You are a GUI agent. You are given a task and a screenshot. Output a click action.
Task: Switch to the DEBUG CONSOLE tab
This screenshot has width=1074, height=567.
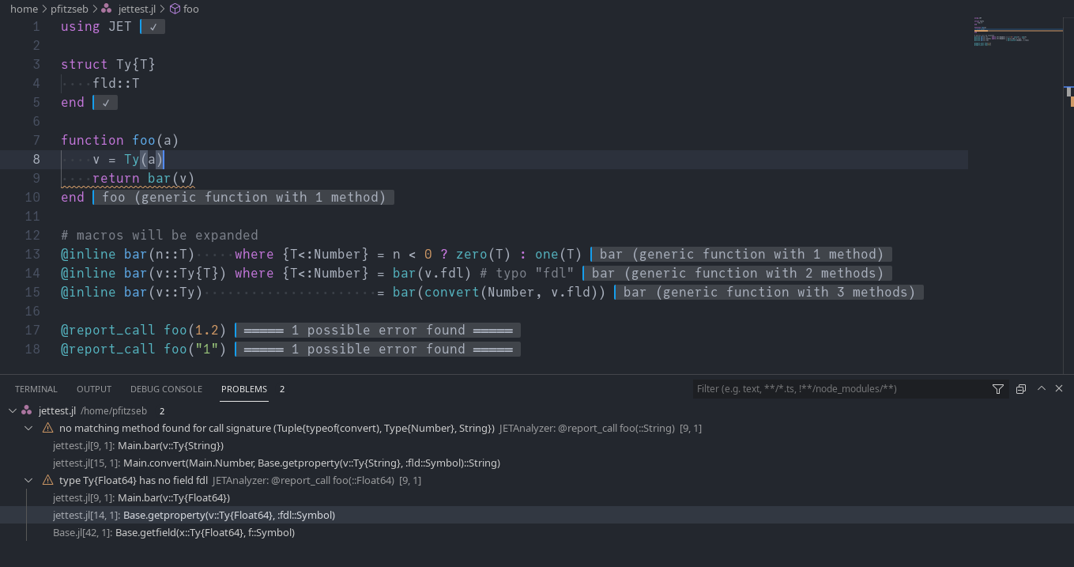[x=166, y=388]
